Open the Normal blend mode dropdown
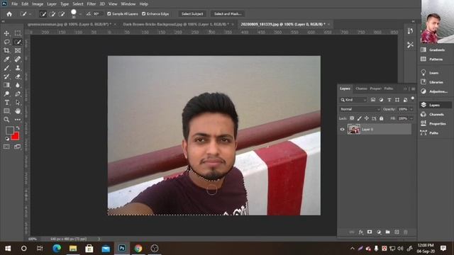The height and width of the screenshot is (255, 454). pyautogui.click(x=360, y=109)
